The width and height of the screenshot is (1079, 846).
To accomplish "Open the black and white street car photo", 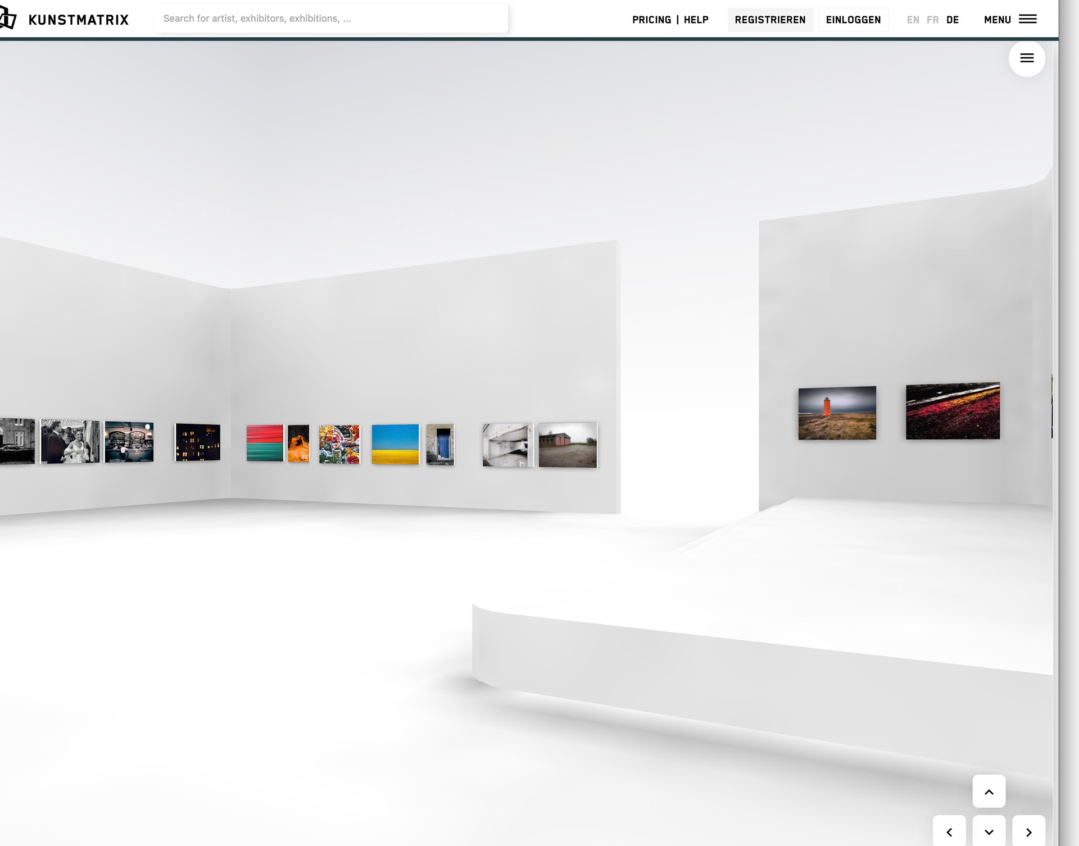I will tap(17, 441).
